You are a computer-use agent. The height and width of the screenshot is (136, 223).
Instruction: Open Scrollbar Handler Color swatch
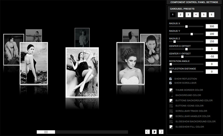[x=171, y=116]
